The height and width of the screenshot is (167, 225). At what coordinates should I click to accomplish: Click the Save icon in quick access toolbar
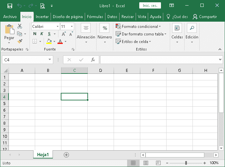(x=10, y=6)
